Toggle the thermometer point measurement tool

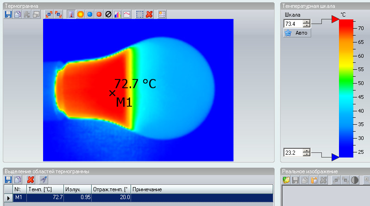[x=71, y=14]
